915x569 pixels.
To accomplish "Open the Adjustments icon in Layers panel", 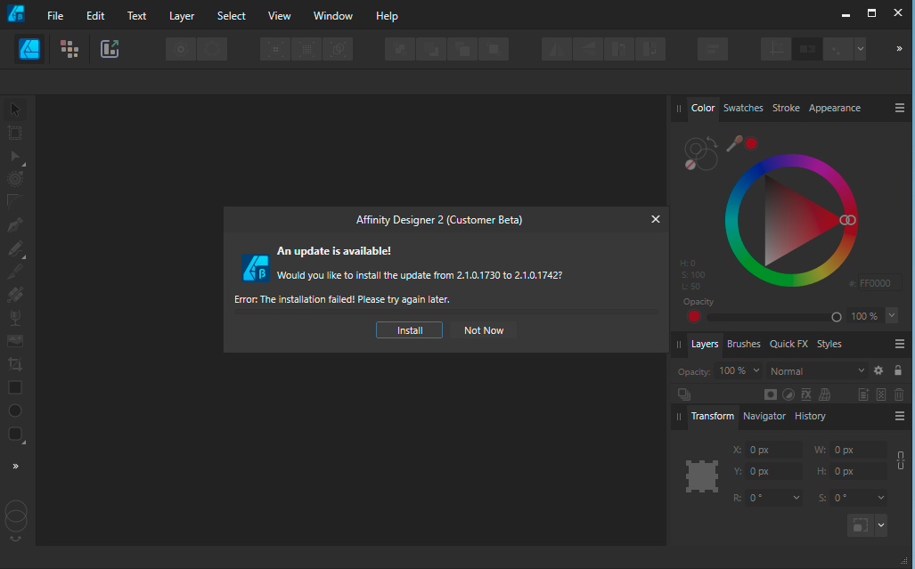I will tap(788, 394).
